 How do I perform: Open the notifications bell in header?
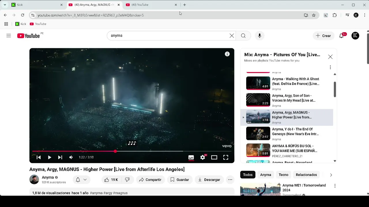click(341, 36)
